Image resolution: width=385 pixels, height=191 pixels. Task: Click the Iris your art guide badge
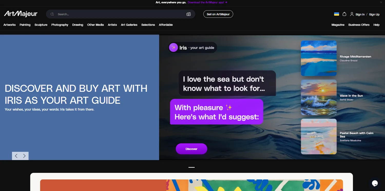[x=192, y=48]
